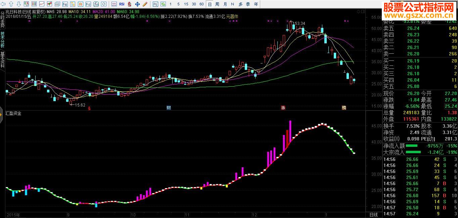Select the multi-period 多 button
458x218 pixels.
(240, 4)
